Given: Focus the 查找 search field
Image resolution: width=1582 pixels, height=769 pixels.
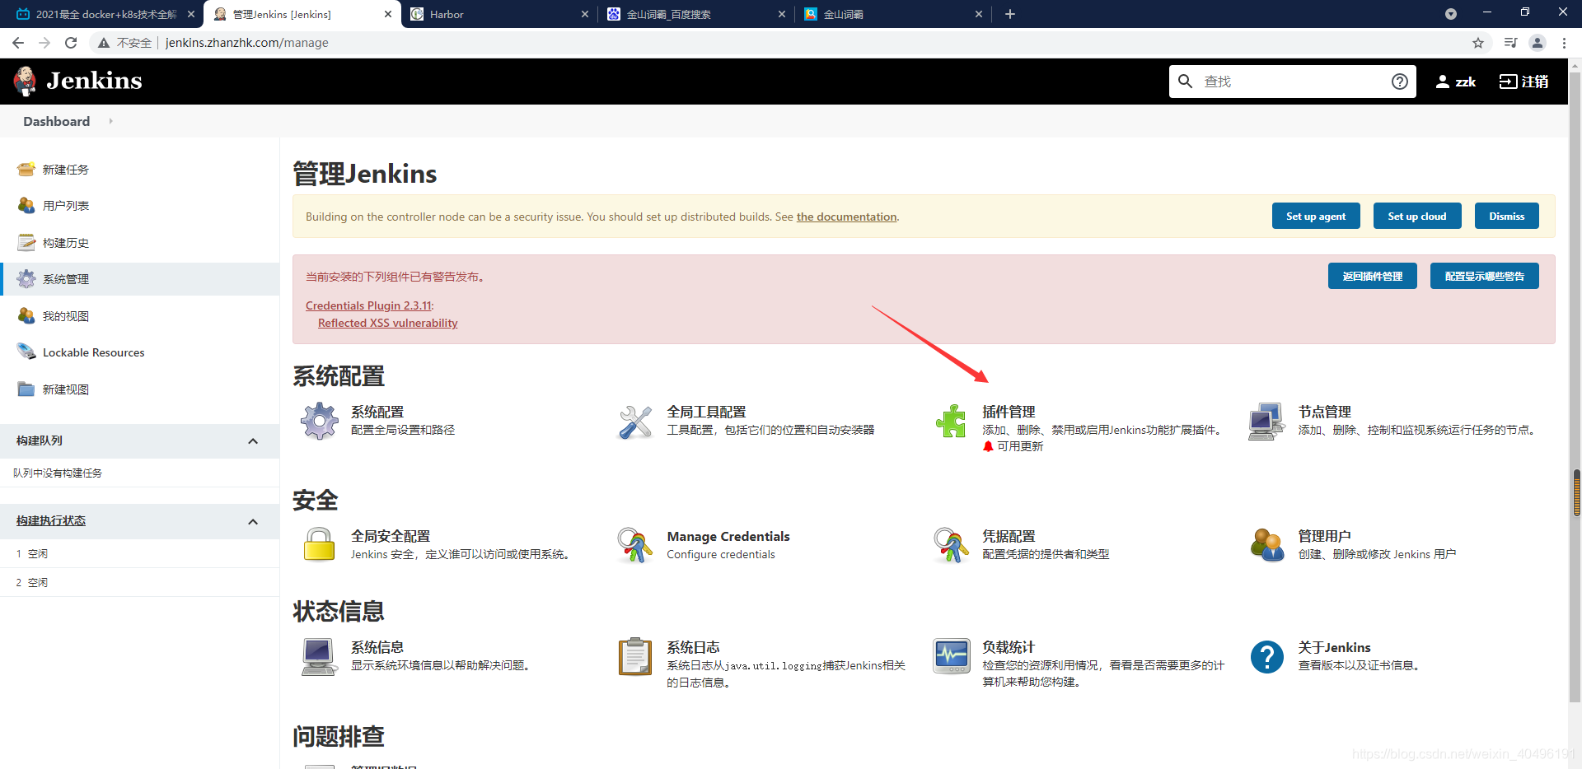Looking at the screenshot, I should (1292, 82).
